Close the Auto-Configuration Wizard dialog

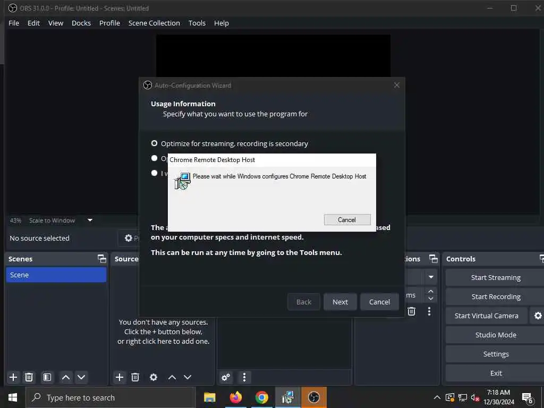(x=396, y=86)
